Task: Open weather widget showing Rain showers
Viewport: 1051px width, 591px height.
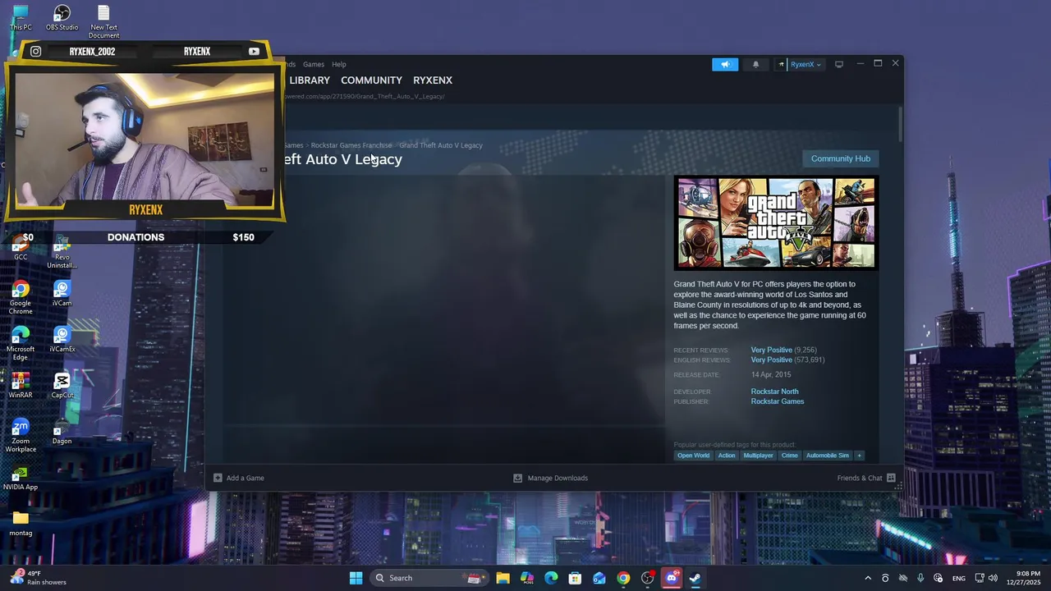Action: [x=37, y=578]
